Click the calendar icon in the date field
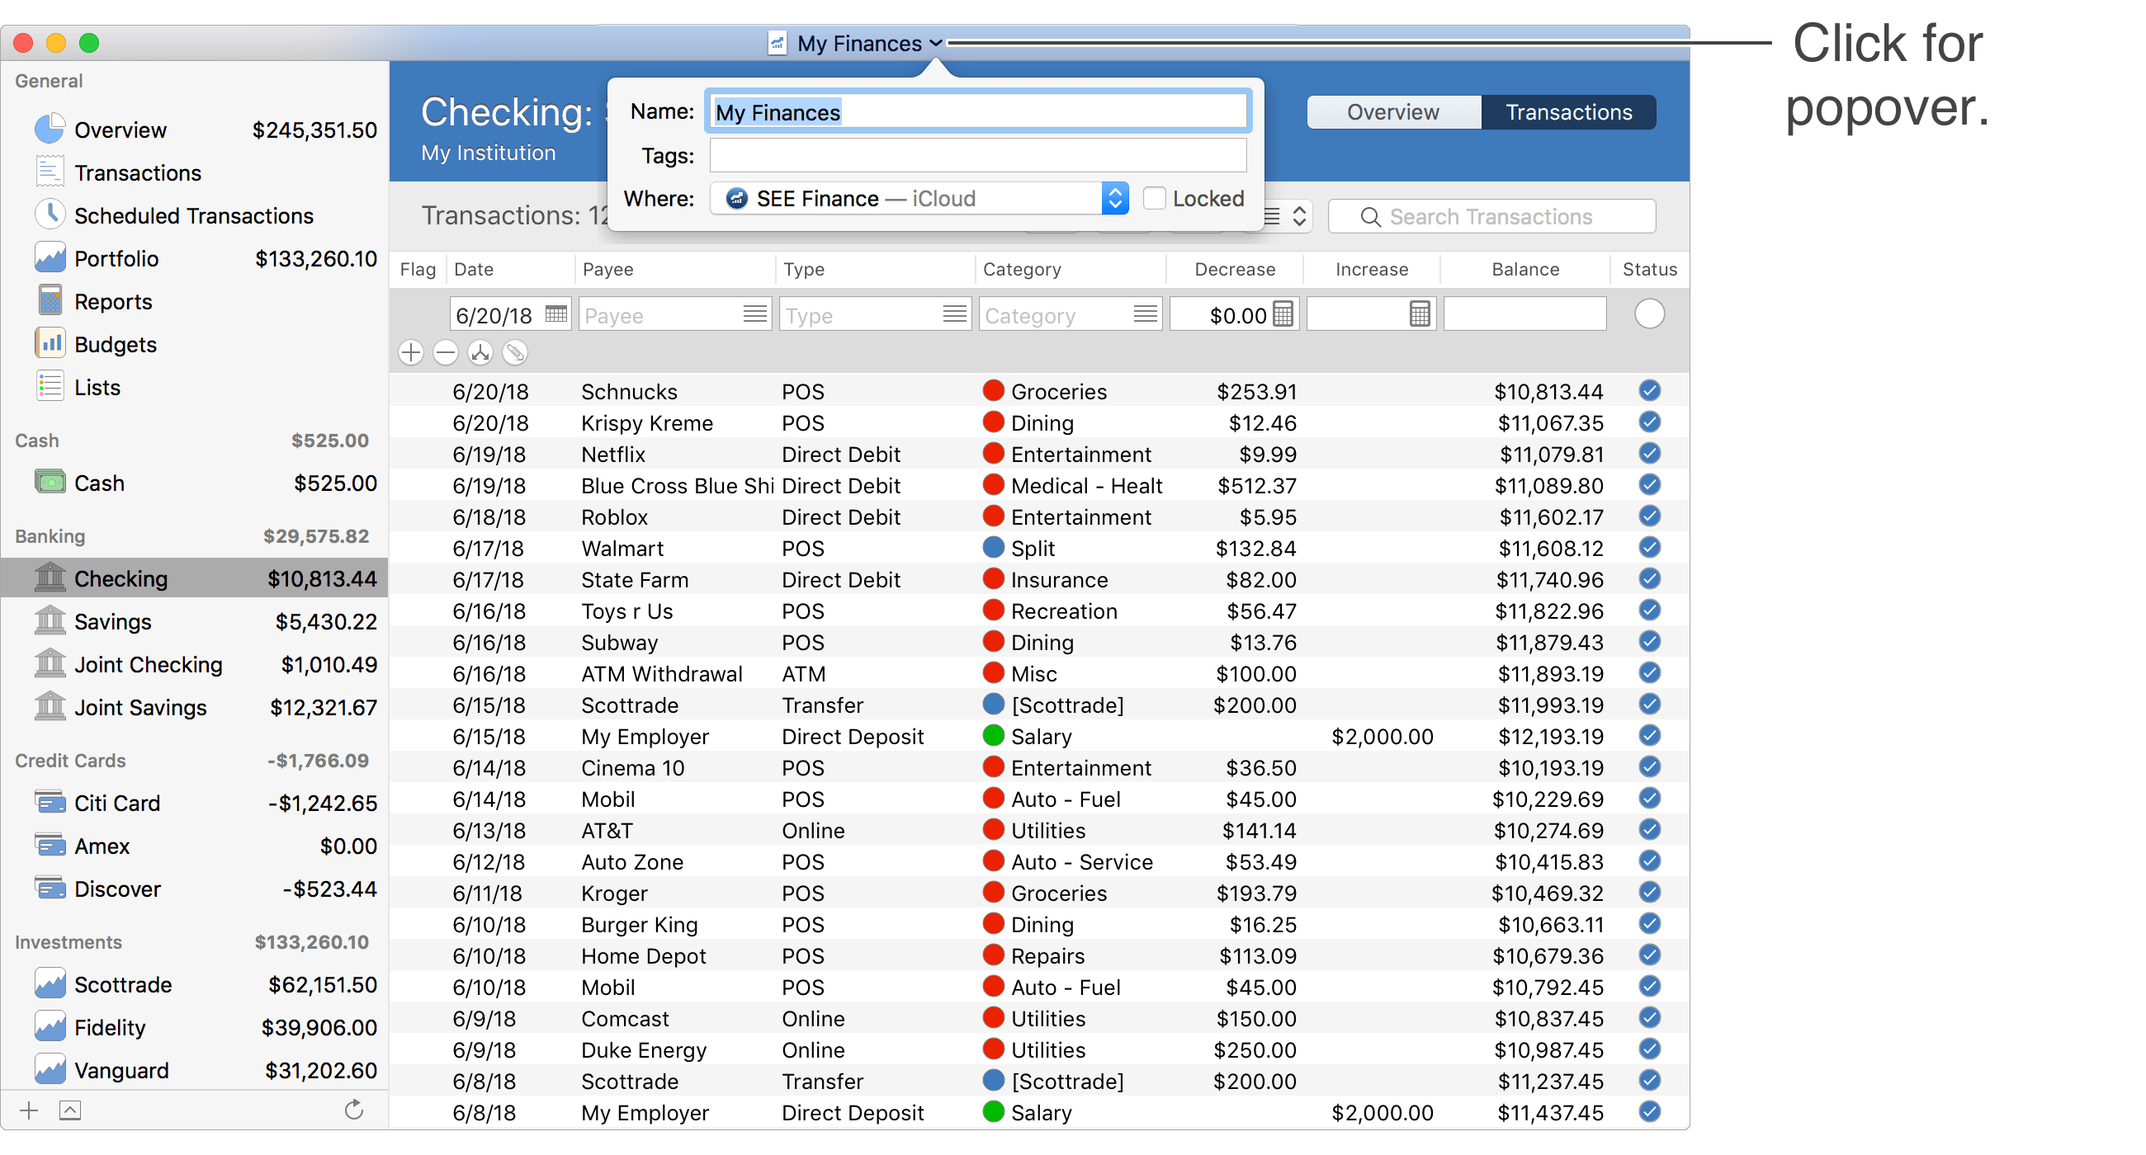The height and width of the screenshot is (1155, 2146). click(555, 315)
